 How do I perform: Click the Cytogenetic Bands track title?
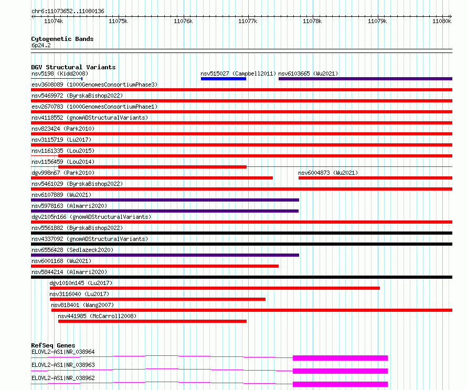coord(62,39)
